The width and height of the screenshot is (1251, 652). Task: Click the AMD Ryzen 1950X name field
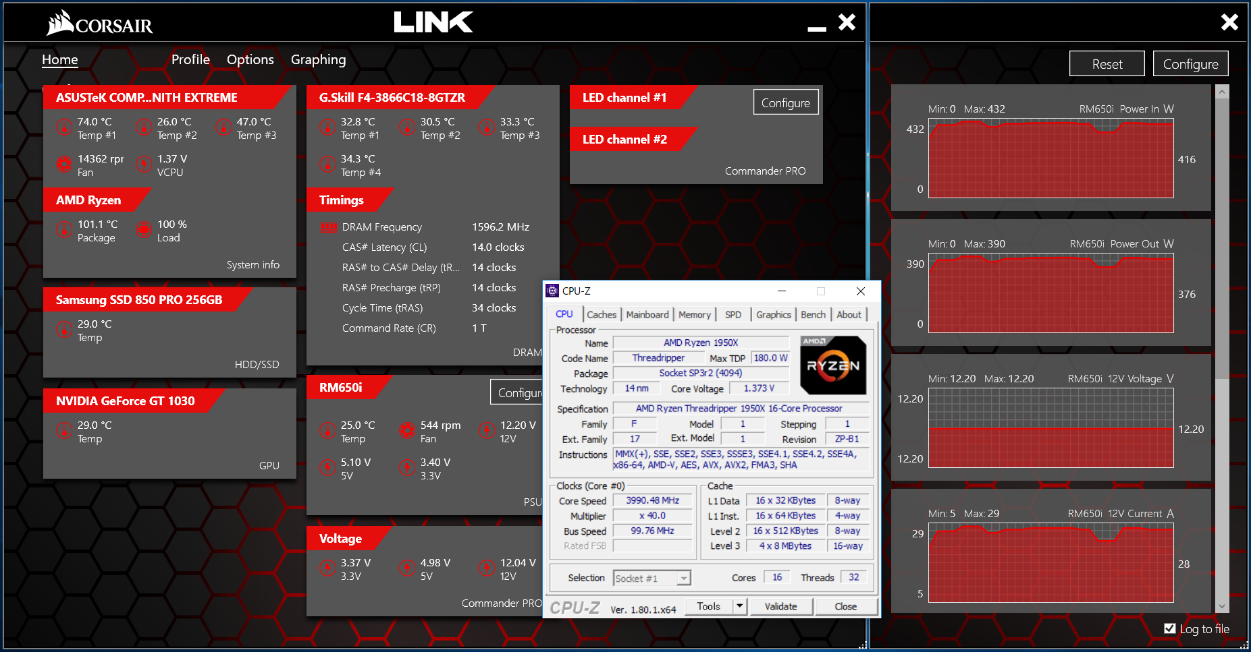click(701, 343)
